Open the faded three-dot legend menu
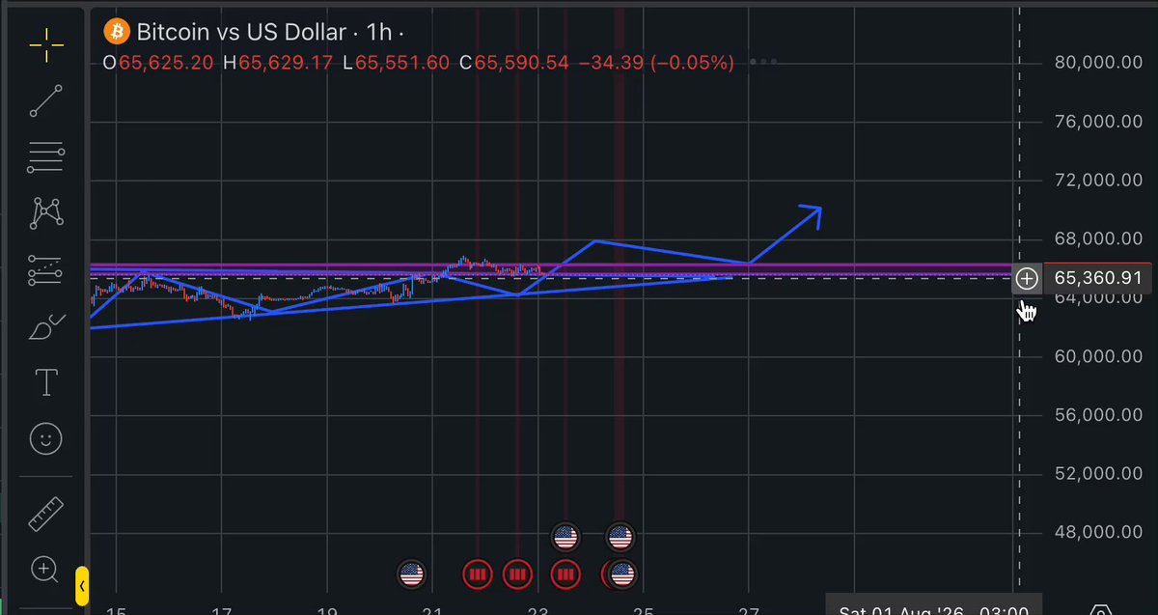The height and width of the screenshot is (615, 1158). [x=762, y=62]
